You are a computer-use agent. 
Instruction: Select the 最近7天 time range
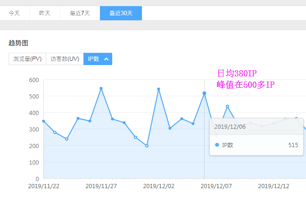[x=80, y=13]
